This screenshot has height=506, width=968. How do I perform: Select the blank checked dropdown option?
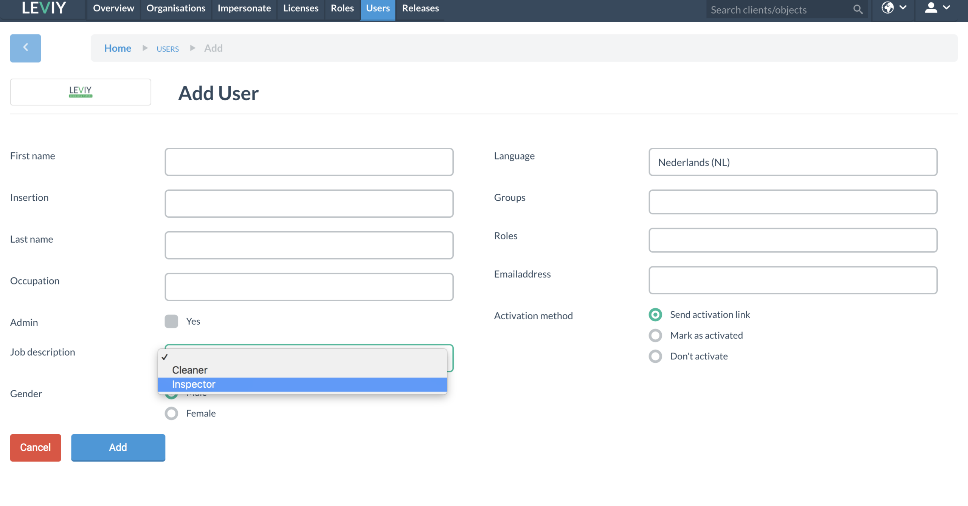[302, 356]
